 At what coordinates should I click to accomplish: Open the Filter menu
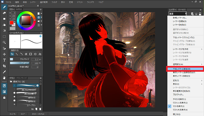pyautogui.click(x=54, y=2)
